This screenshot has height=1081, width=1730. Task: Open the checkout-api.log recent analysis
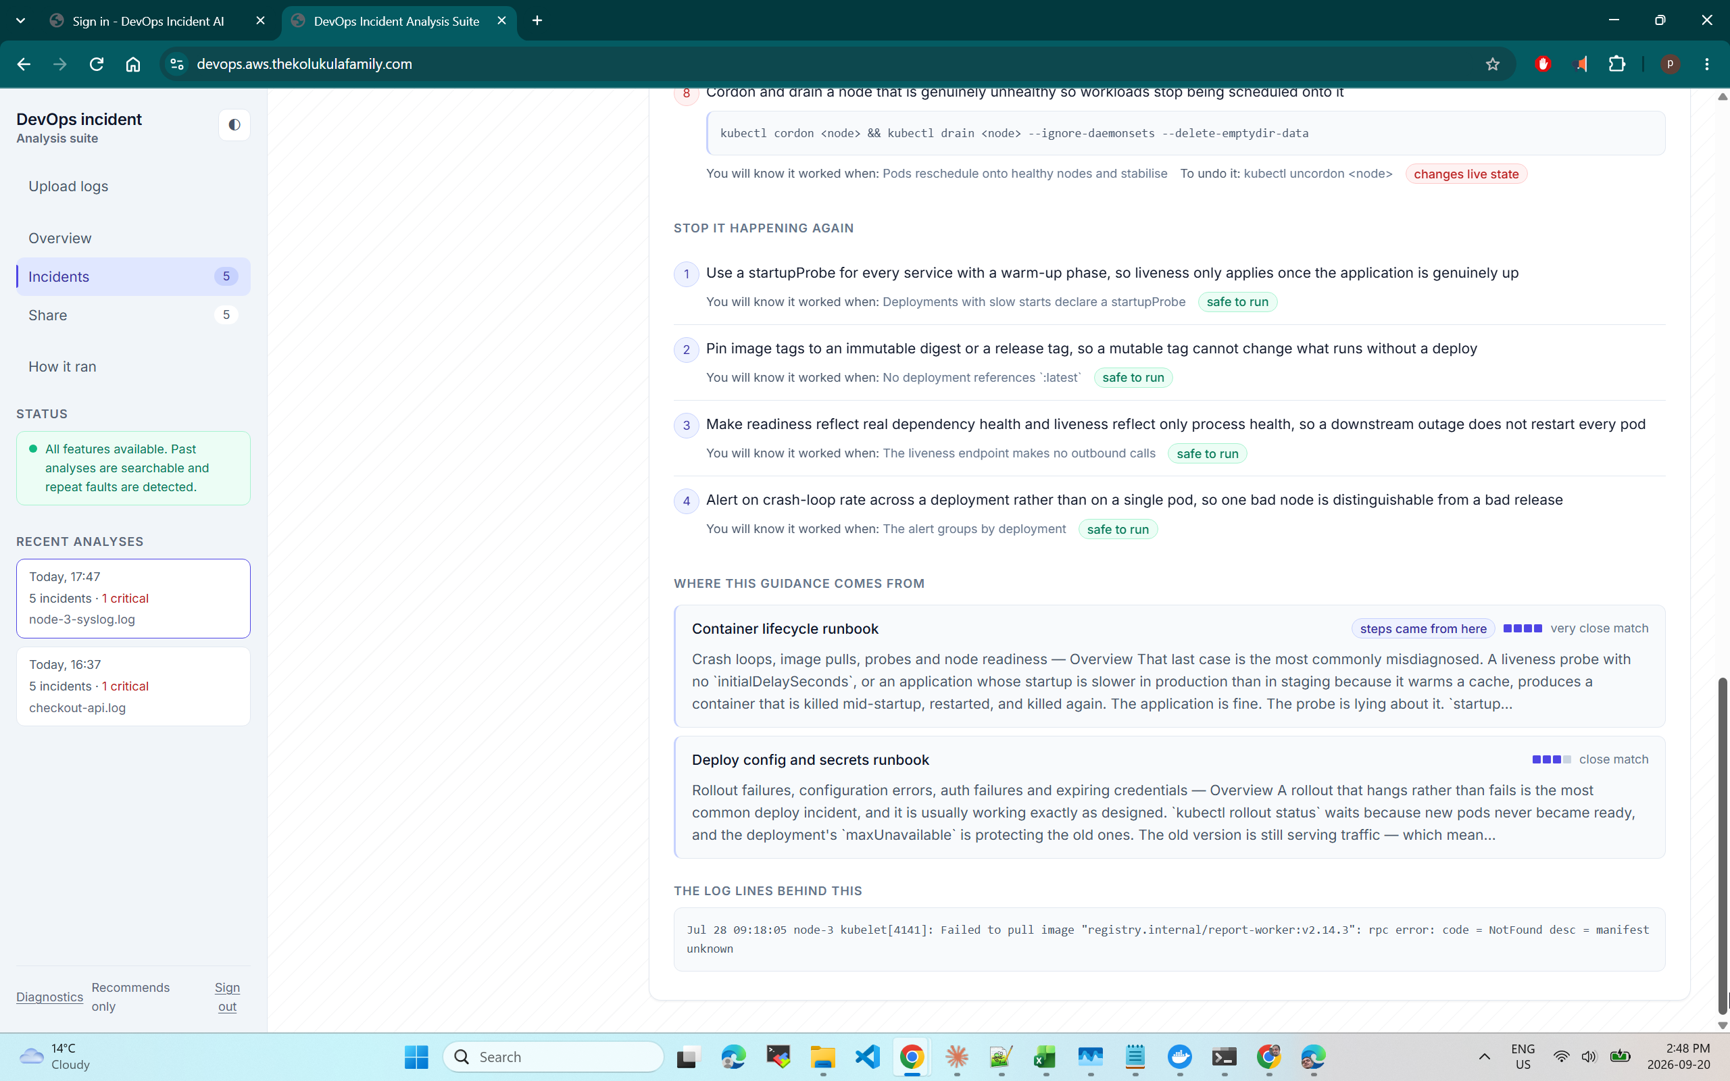click(133, 686)
